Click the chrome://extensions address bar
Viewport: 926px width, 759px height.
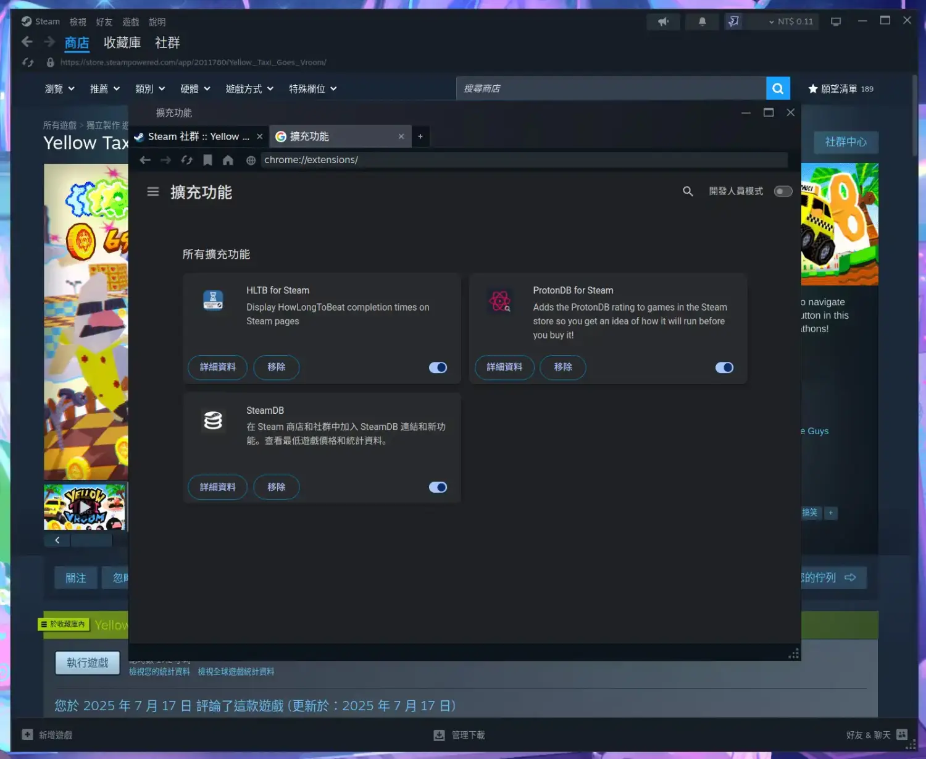pyautogui.click(x=523, y=160)
